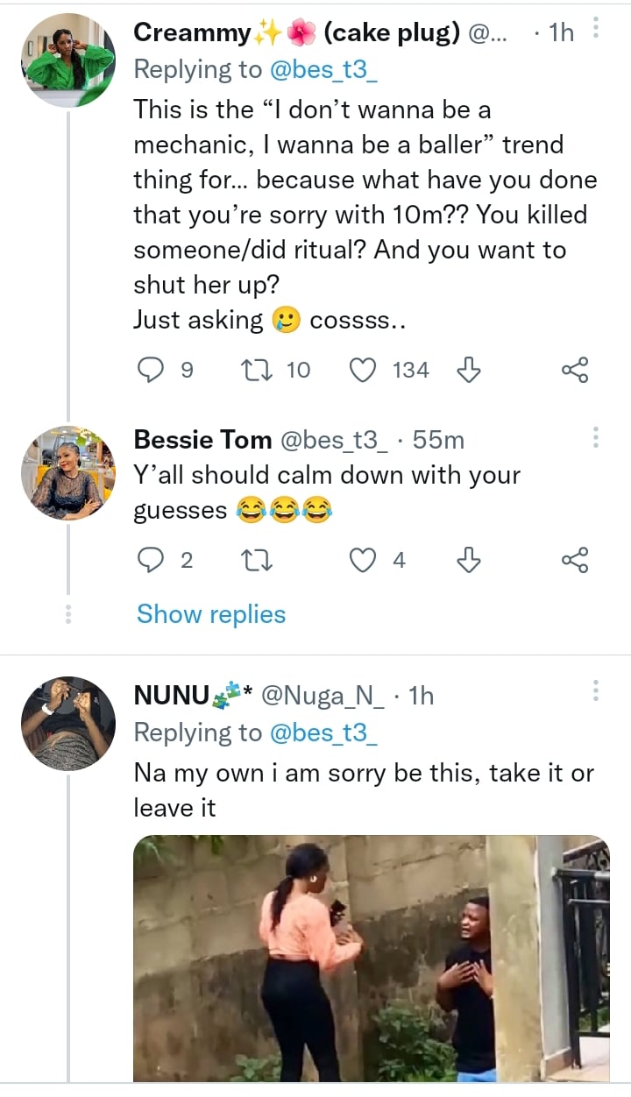The width and height of the screenshot is (631, 1097).
Task: Open three-dot menu on Bessie Tom's tweet
Action: [595, 437]
